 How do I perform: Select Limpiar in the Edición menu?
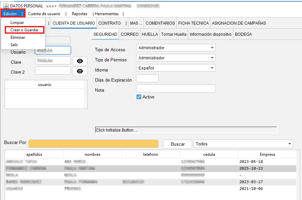(17, 23)
